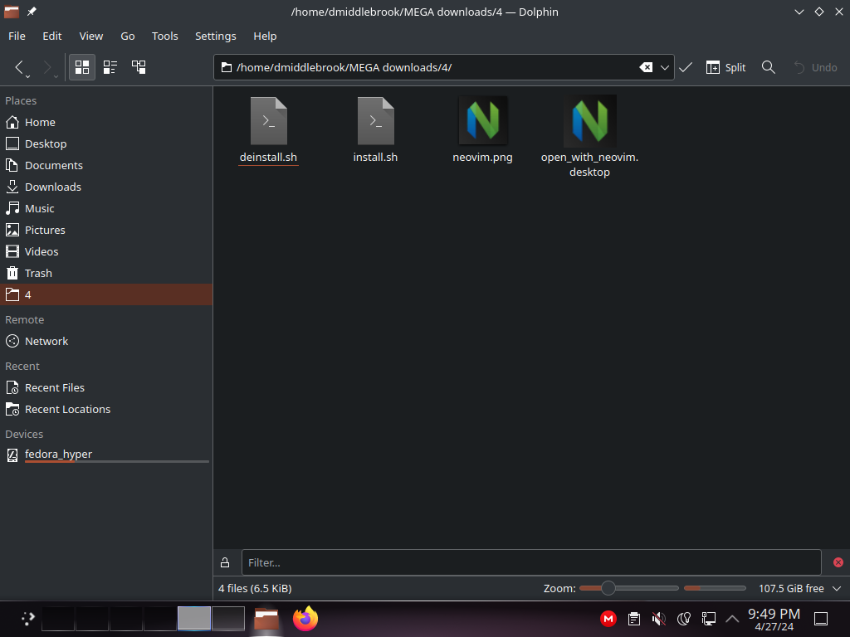Select the fedora_hyper device
Image resolution: width=850 pixels, height=637 pixels.
[x=106, y=455]
